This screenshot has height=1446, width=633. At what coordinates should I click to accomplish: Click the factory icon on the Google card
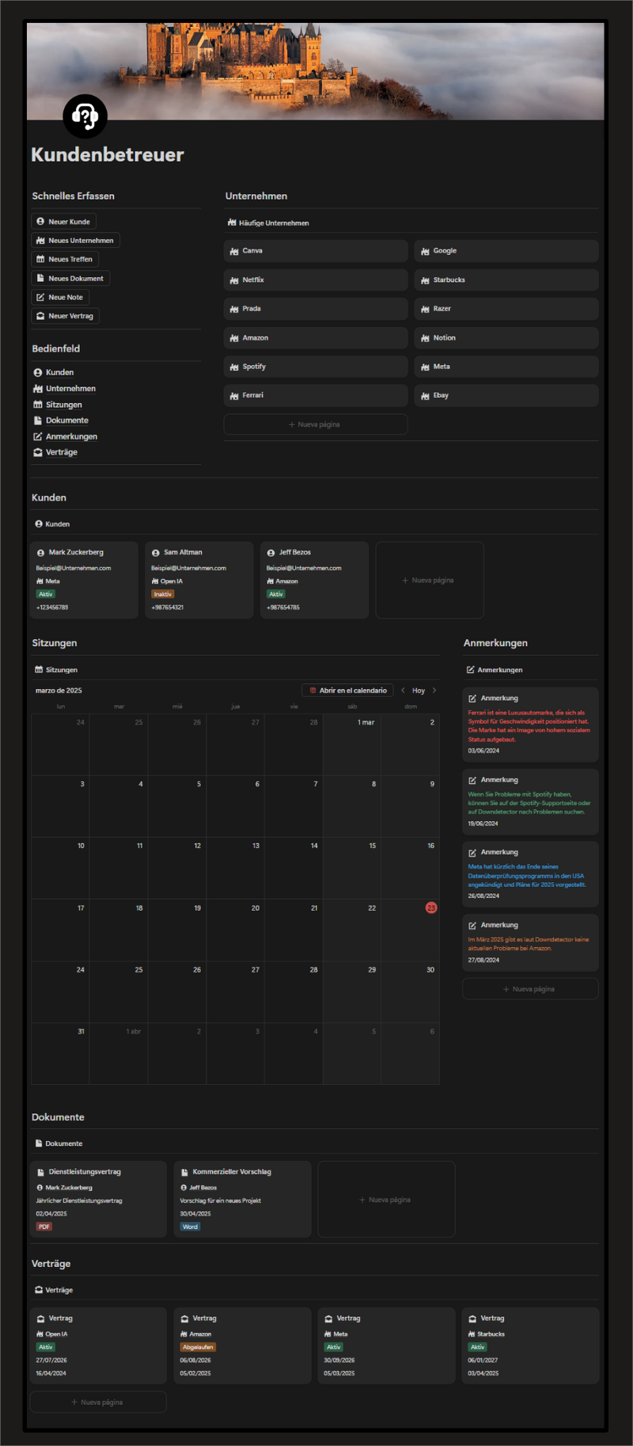pyautogui.click(x=425, y=251)
